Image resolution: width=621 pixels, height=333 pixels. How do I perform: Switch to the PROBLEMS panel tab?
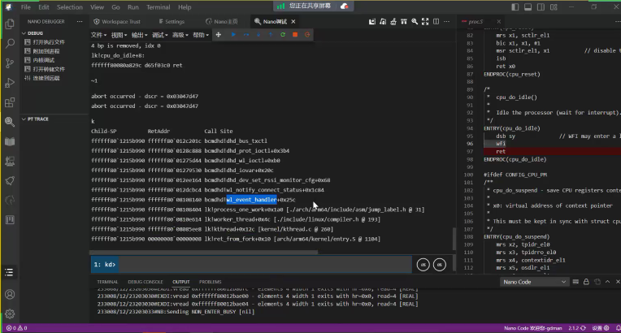point(211,282)
